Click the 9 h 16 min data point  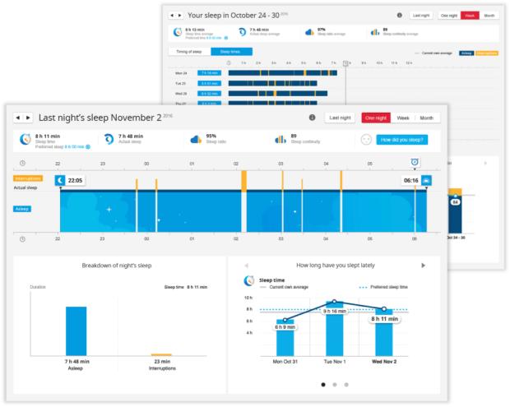point(334,302)
